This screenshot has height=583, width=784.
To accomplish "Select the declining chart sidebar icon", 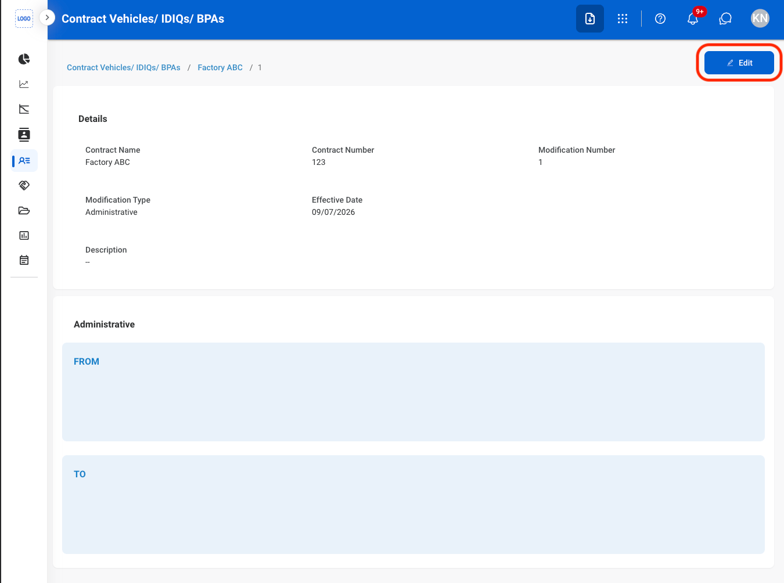I will pos(24,109).
